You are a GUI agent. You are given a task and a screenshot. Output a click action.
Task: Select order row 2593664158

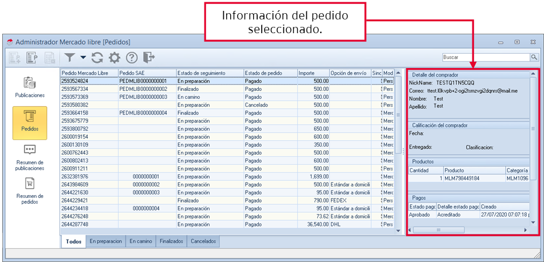227,113
